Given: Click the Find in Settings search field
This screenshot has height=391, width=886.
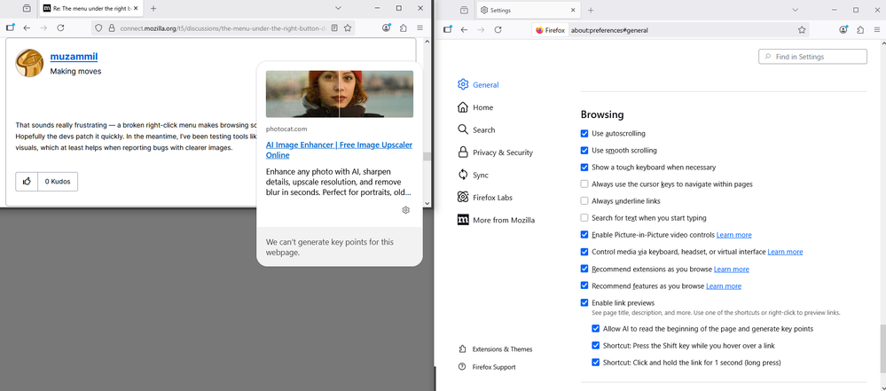Looking at the screenshot, I should click(x=812, y=57).
